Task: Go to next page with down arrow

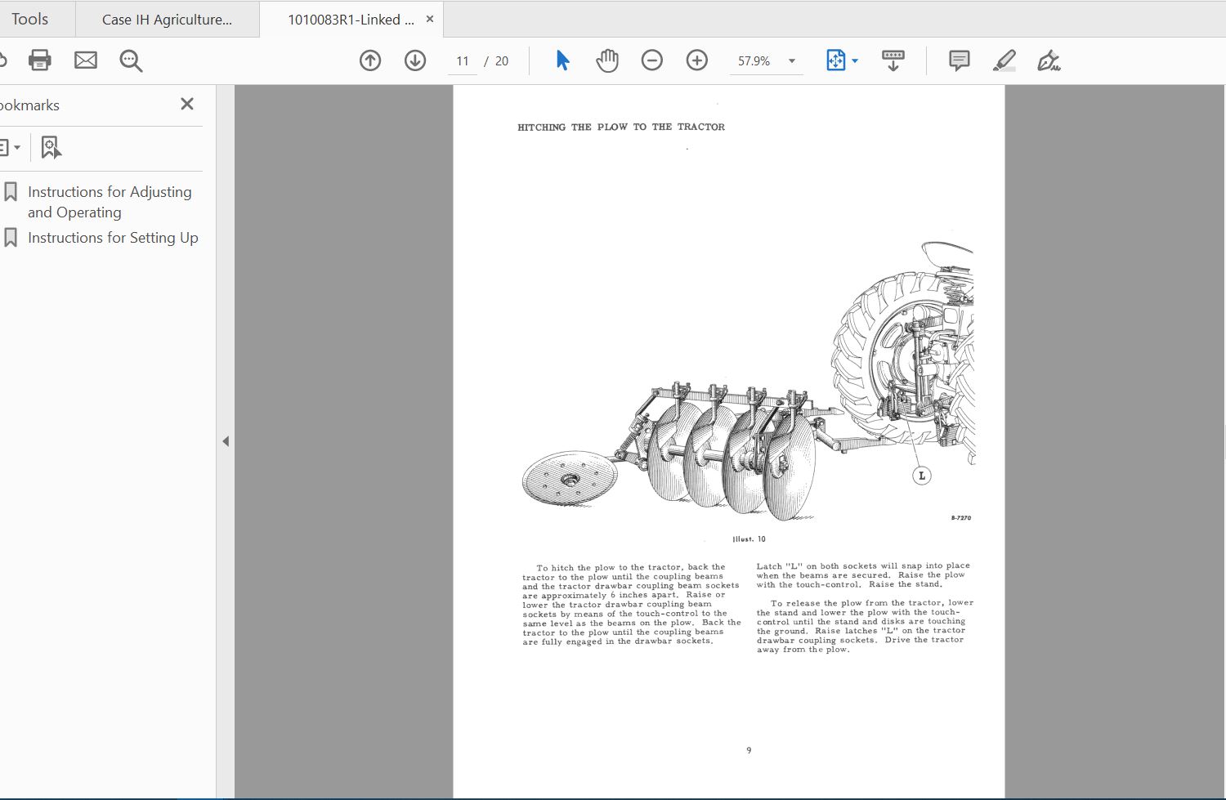Action: (415, 60)
